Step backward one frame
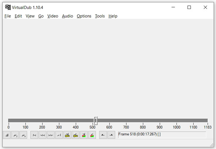This screenshot has width=216, height=149. [42, 135]
